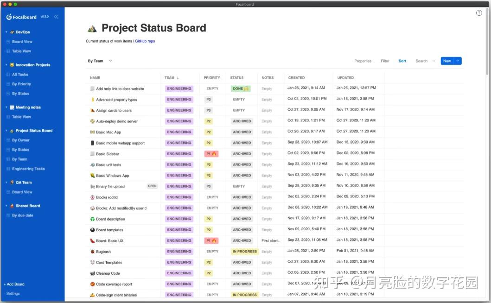Screen dimensions: 491x303
Task: Click the icon of the Bugbash row
Action: pyautogui.click(x=92, y=252)
